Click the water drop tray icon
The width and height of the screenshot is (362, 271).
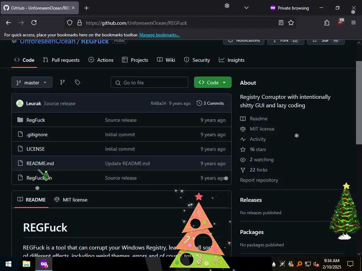274,264
